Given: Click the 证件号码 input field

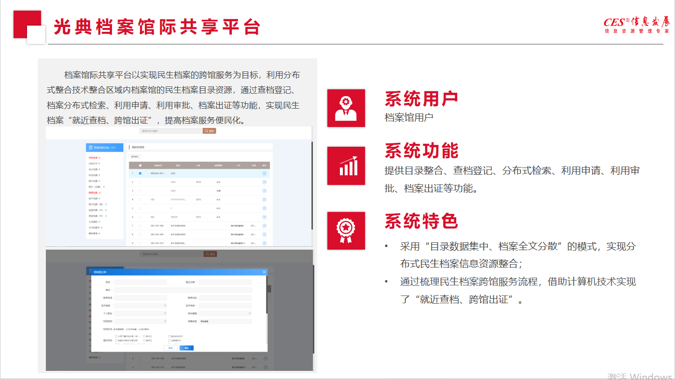Looking at the screenshot, I should [225, 306].
